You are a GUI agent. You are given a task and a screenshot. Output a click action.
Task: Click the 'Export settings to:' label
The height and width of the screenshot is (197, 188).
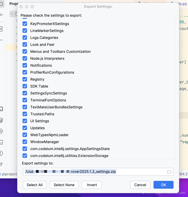click(38, 163)
